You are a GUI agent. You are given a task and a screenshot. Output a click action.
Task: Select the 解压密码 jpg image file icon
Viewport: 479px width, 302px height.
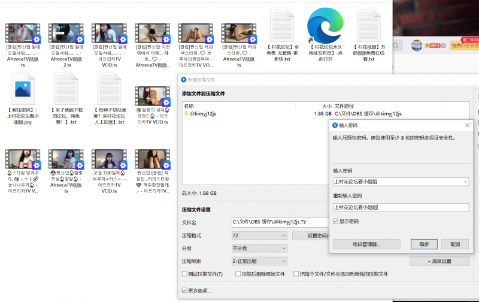click(x=25, y=89)
